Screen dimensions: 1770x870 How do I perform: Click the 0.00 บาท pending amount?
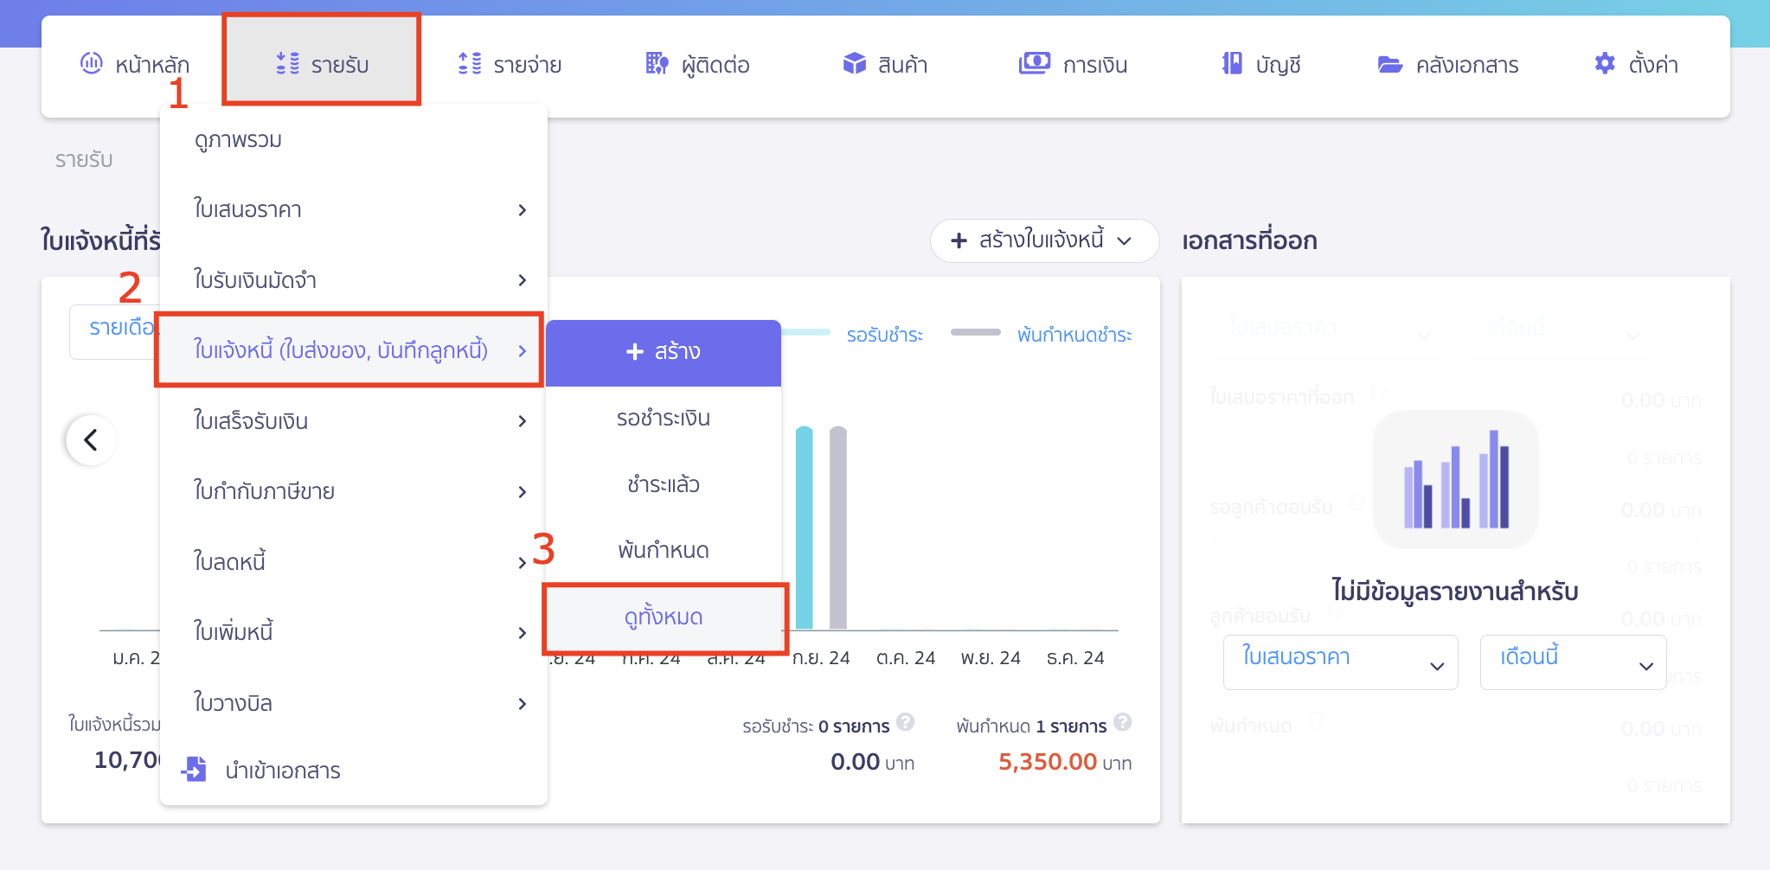[872, 762]
